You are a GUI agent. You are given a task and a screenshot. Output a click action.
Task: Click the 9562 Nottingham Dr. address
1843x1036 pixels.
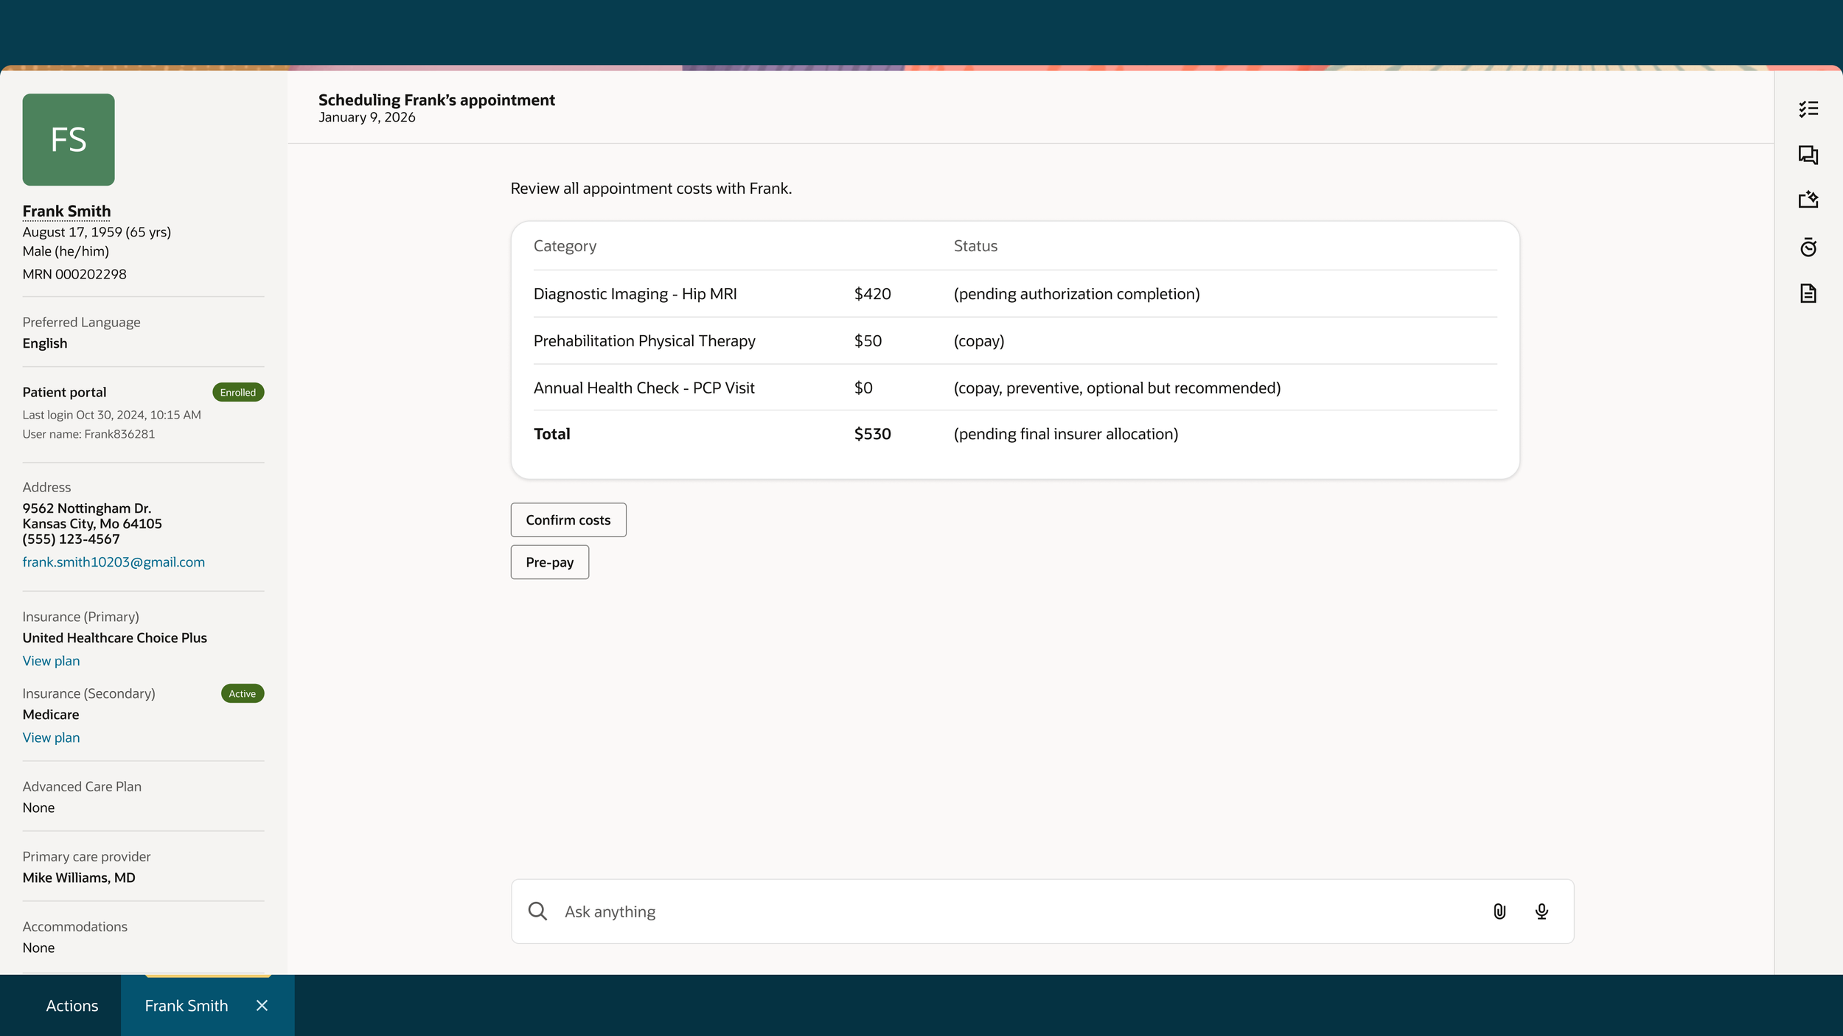(87, 508)
